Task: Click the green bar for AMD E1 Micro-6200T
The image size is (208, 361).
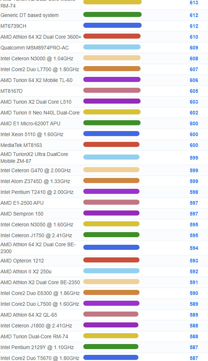Action: point(112,123)
